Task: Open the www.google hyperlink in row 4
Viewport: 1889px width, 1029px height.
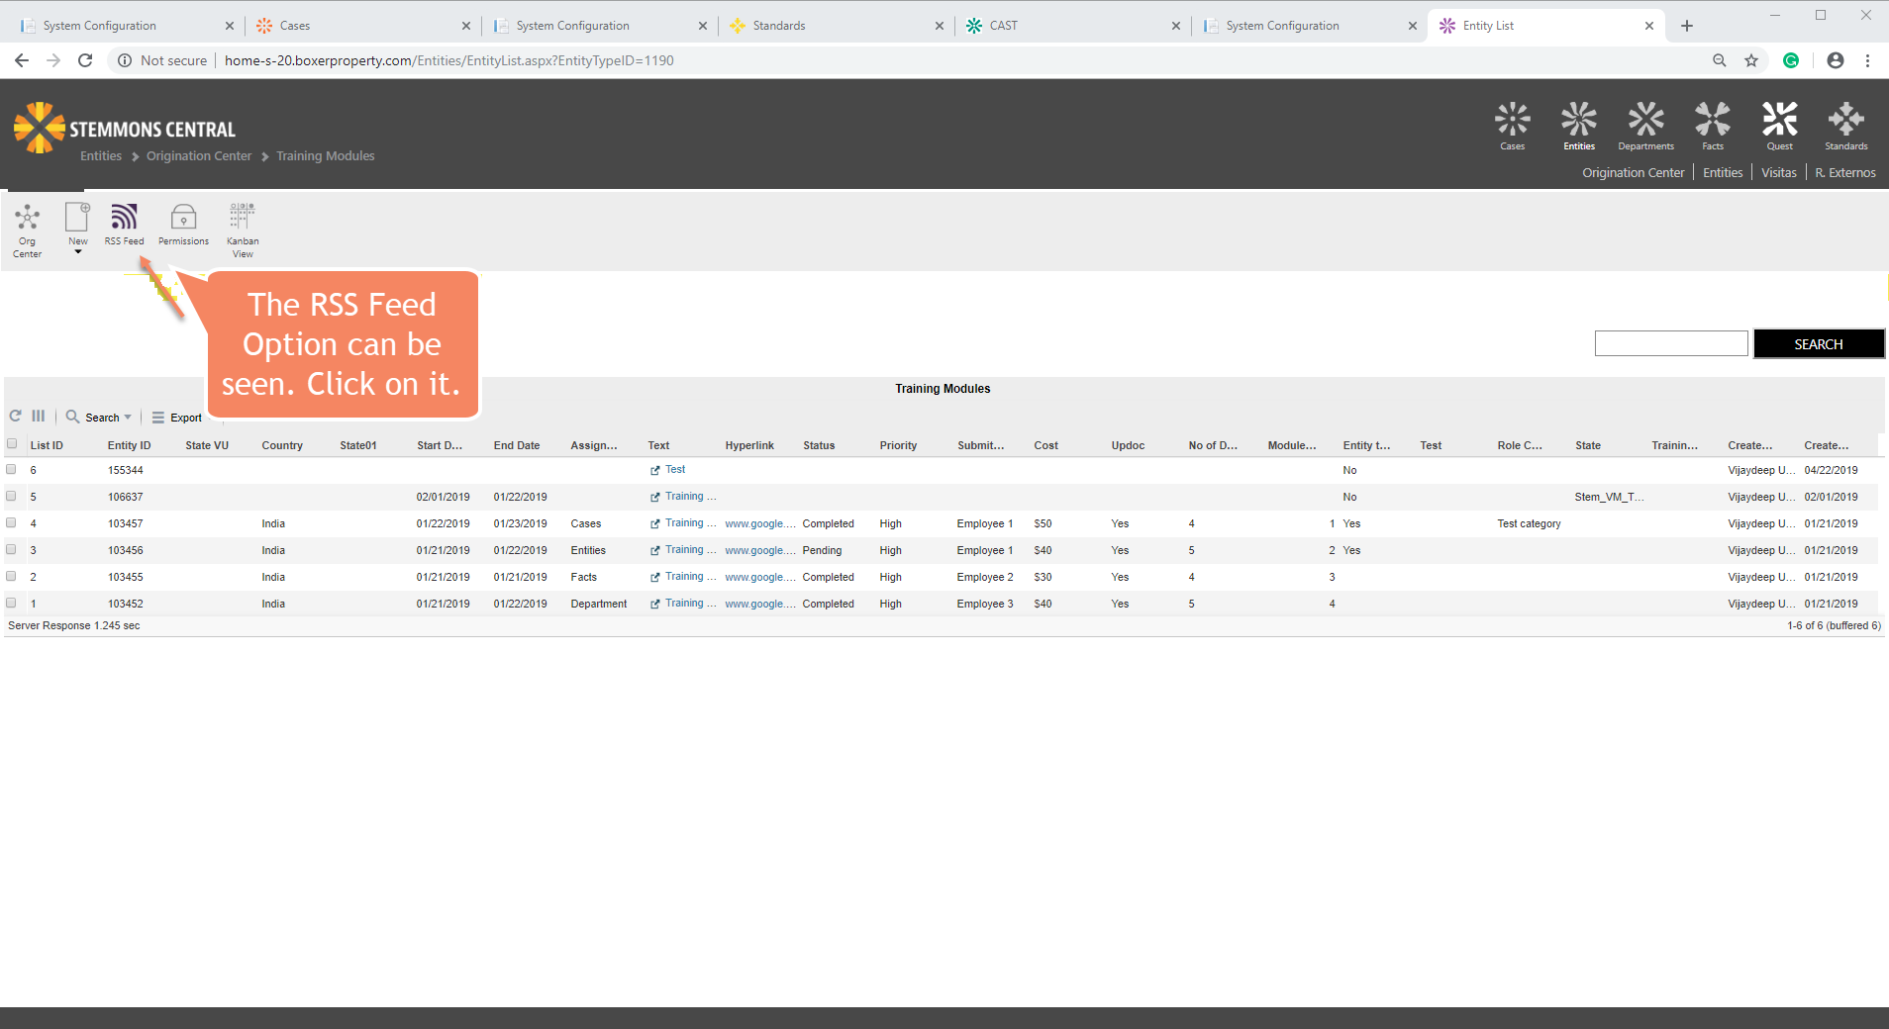Action: [x=760, y=523]
